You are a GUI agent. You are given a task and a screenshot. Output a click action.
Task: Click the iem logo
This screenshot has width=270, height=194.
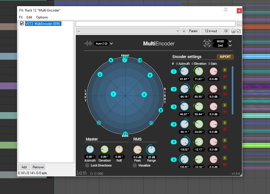[81, 173]
